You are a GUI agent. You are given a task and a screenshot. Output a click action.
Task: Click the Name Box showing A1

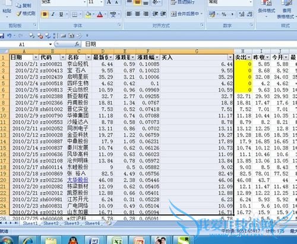point(25,45)
